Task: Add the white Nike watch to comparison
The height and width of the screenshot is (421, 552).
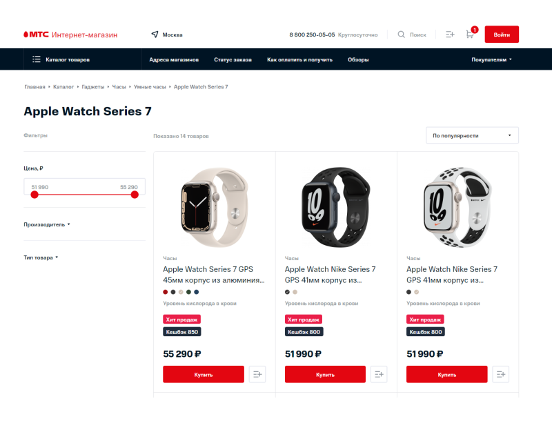Action: pos(501,374)
